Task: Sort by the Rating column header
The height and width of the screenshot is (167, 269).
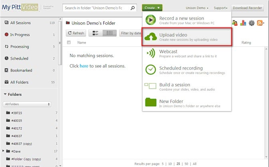Action: 246,42
